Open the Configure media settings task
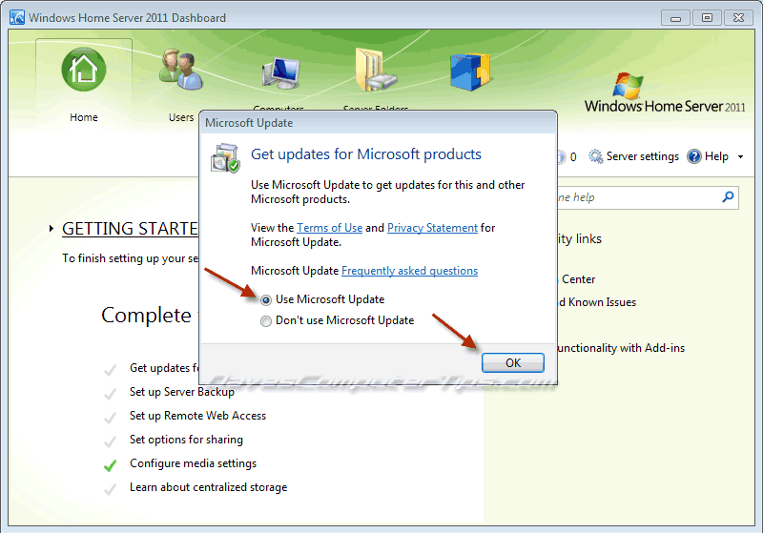The image size is (763, 533). (193, 463)
